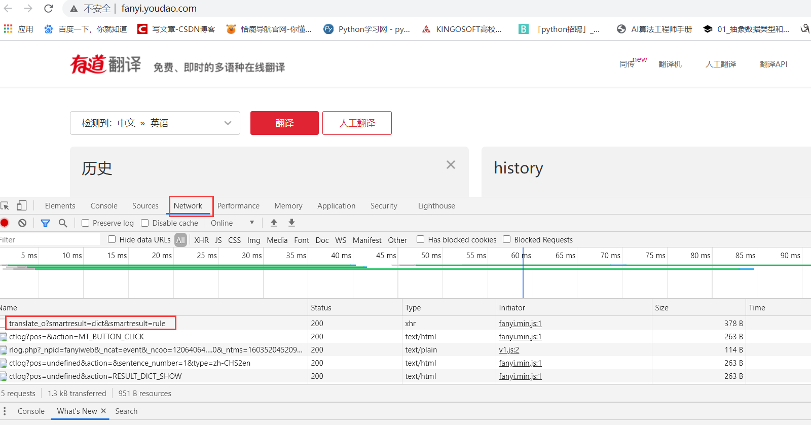Filter requests by Doc
811x425 pixels.
(322, 240)
